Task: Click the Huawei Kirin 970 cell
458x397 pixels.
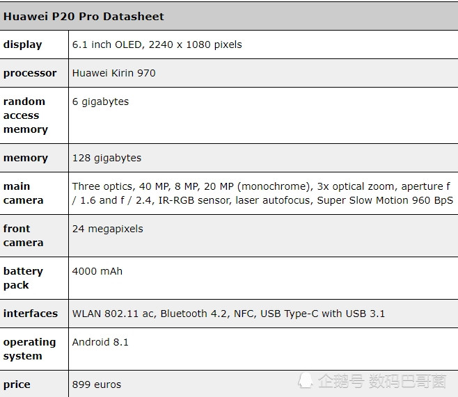Action: tap(114, 73)
